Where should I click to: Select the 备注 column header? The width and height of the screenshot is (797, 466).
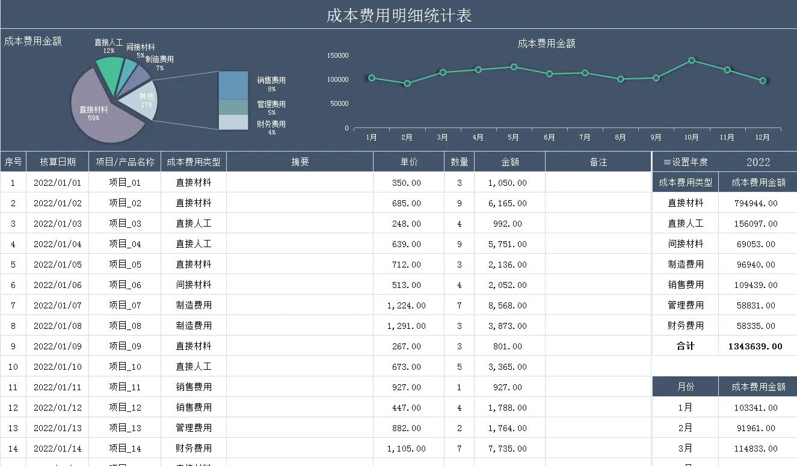pos(598,161)
